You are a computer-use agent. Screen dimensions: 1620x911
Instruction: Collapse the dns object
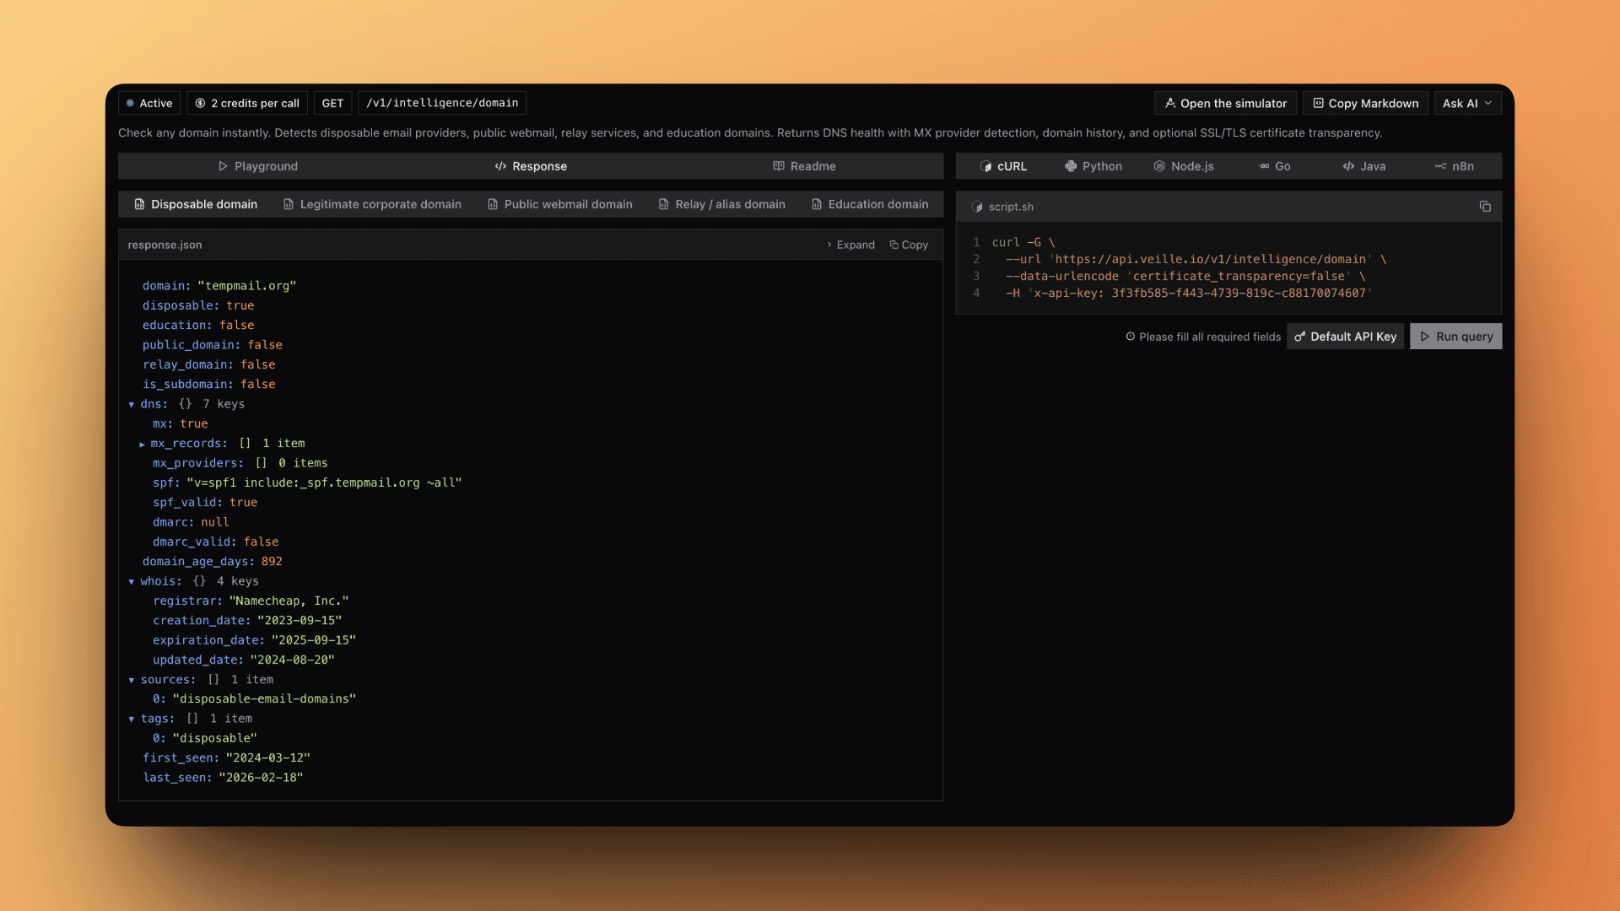[x=132, y=404]
